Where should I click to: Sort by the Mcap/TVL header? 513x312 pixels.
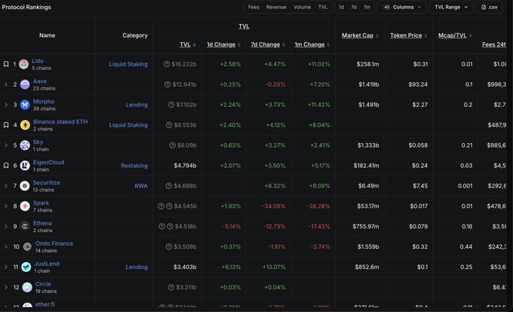point(452,35)
